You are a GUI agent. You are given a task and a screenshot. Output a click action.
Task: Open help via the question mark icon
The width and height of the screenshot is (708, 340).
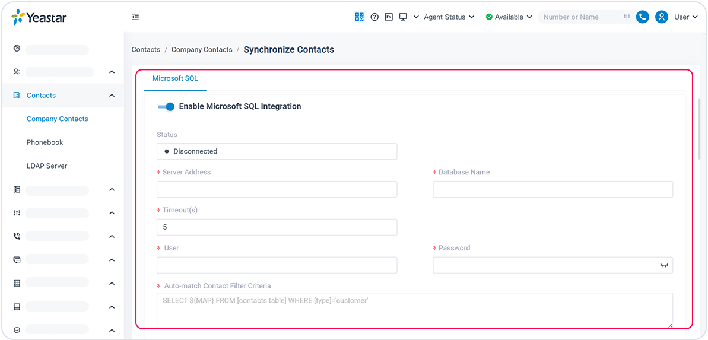374,17
